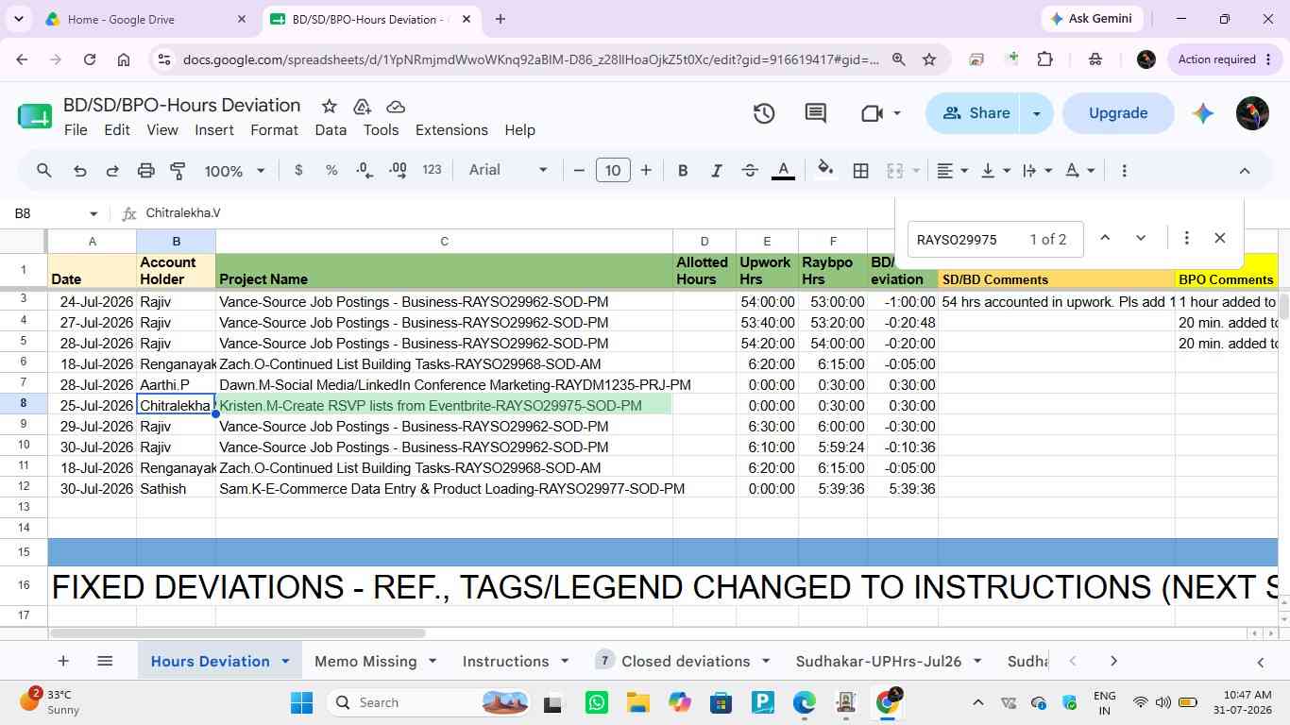The height and width of the screenshot is (725, 1290).
Task: Click the Share button
Action: pos(977,113)
